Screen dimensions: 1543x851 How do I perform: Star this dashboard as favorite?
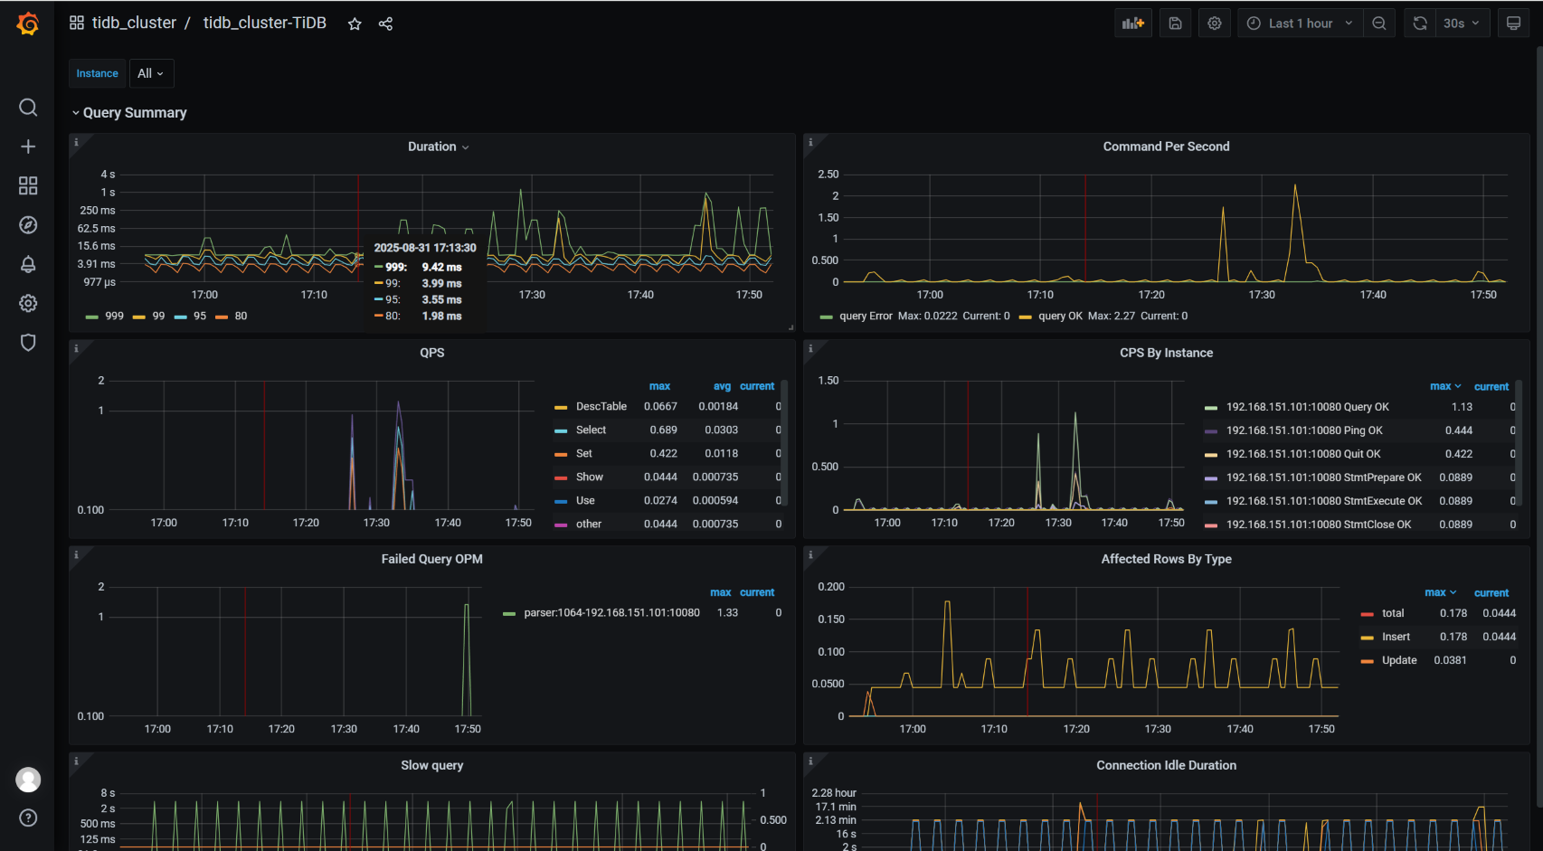point(355,24)
